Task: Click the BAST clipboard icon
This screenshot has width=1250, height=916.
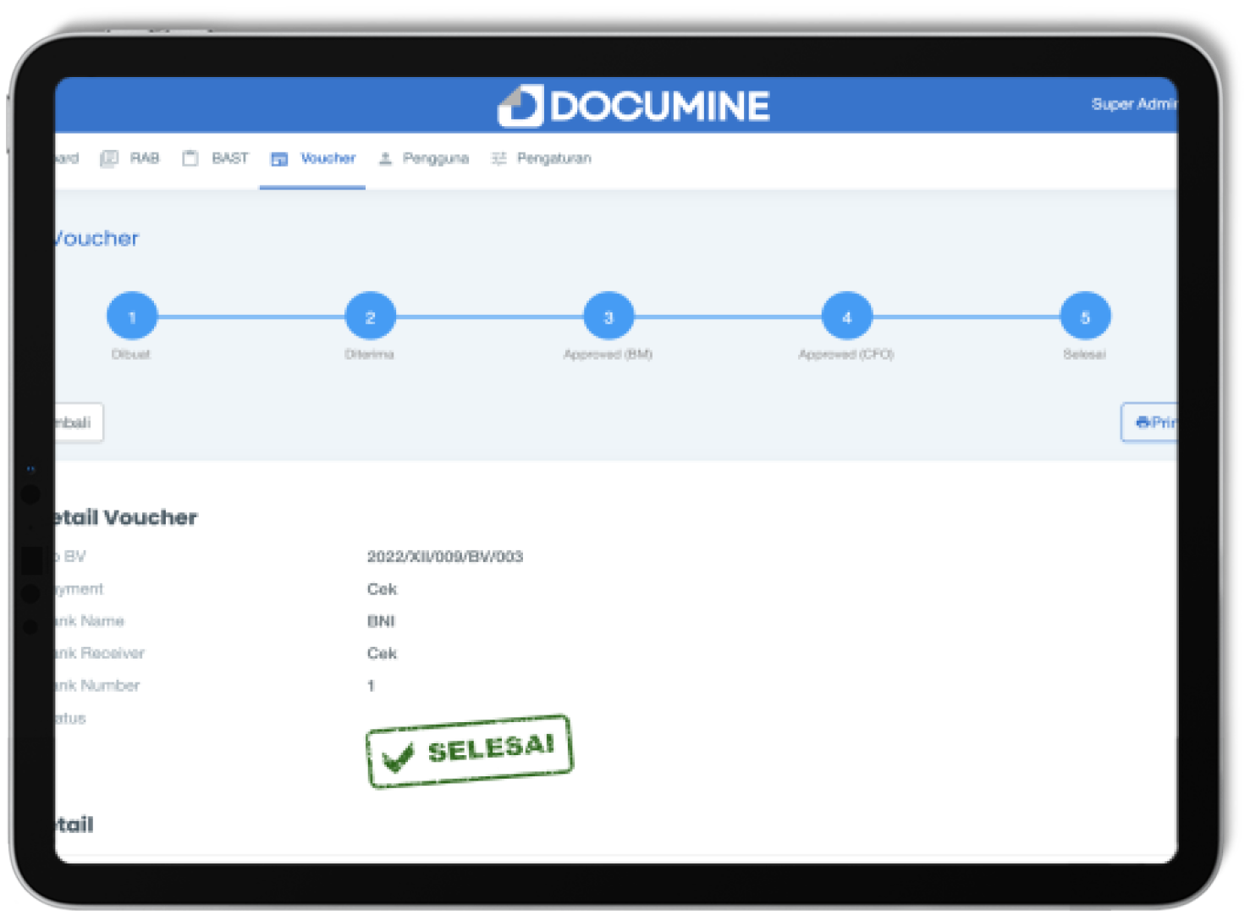Action: click(x=190, y=158)
